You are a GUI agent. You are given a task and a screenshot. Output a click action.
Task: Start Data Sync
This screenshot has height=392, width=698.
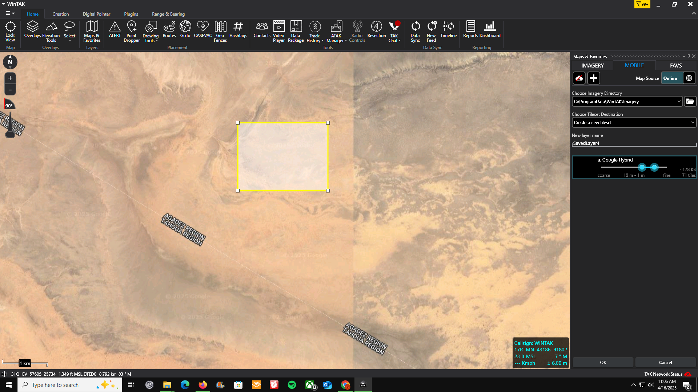pyautogui.click(x=415, y=31)
